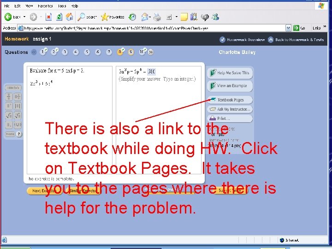Insert an absolute value template
The height and width of the screenshot is (249, 332).
pyautogui.click(x=18, y=106)
